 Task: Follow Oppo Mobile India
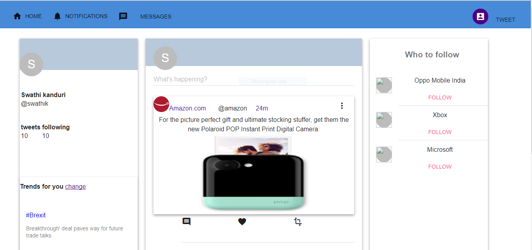coord(440,97)
